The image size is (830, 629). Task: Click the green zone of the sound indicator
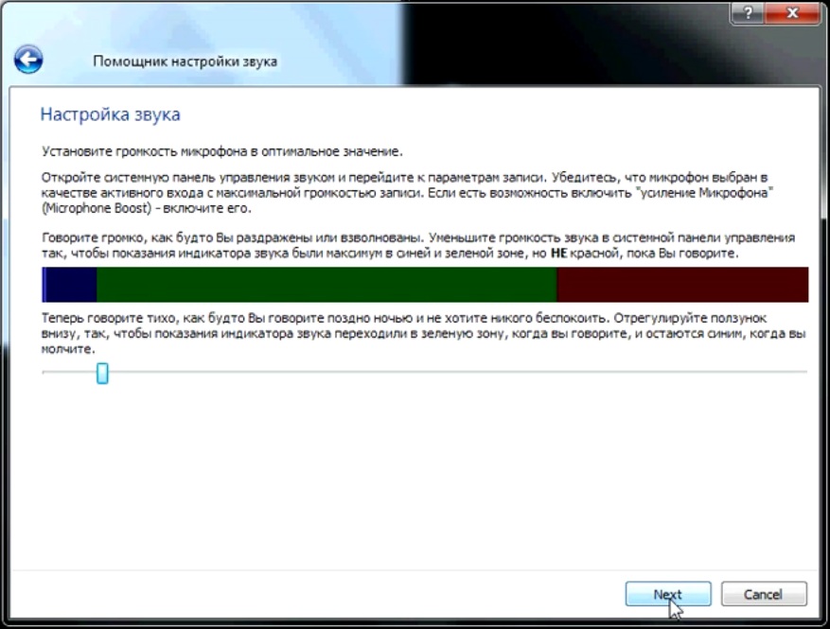point(327,285)
